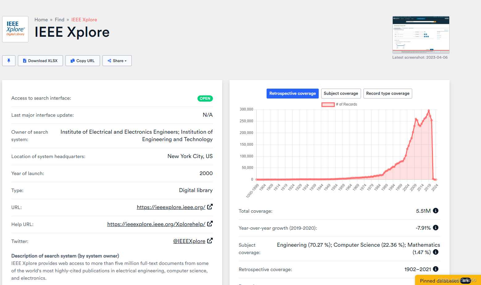Click info icon next to -7.91% growth

tap(436, 228)
